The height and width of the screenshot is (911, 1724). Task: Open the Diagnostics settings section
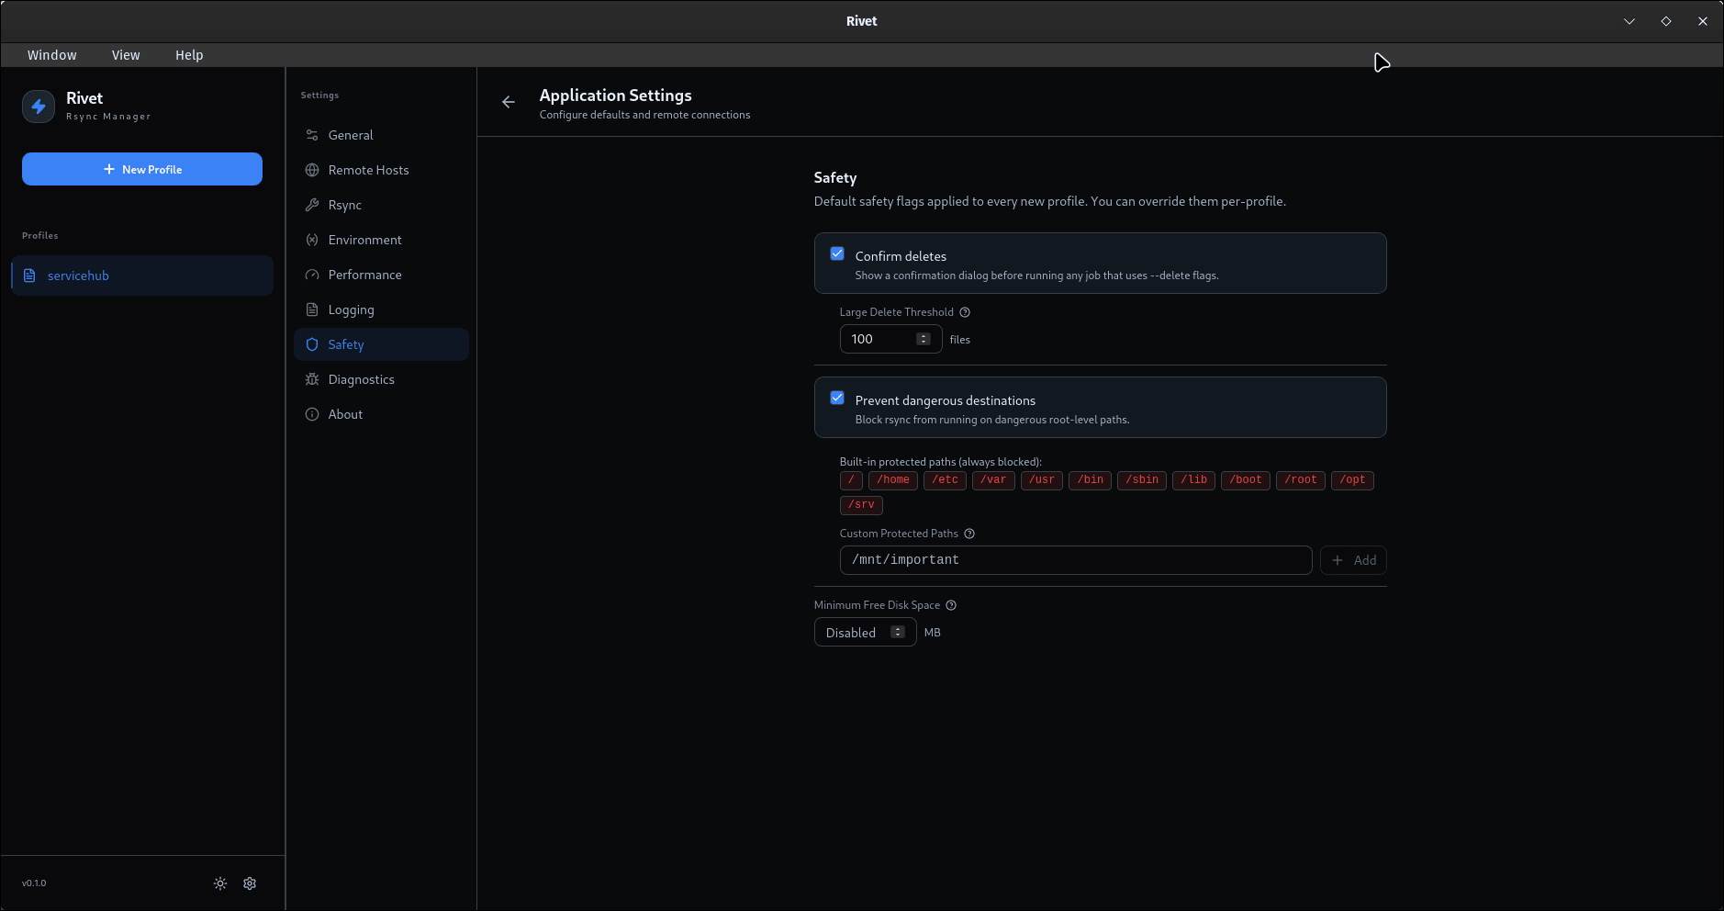click(381, 379)
